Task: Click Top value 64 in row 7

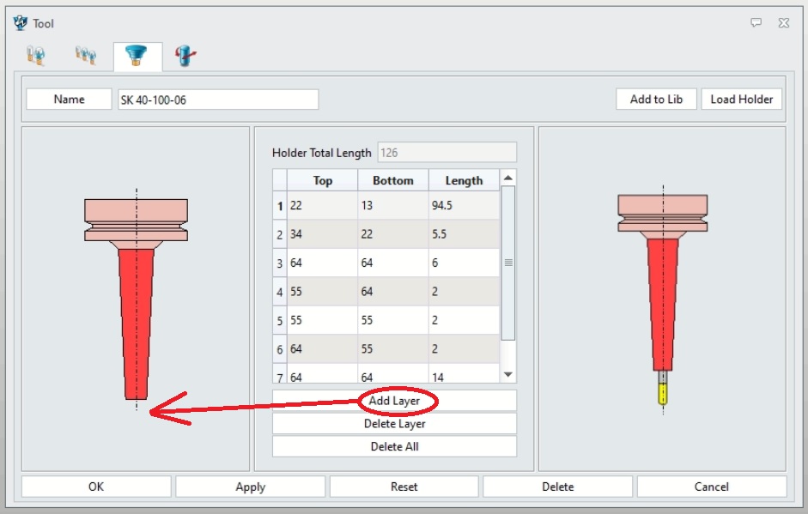Action: tap(323, 373)
